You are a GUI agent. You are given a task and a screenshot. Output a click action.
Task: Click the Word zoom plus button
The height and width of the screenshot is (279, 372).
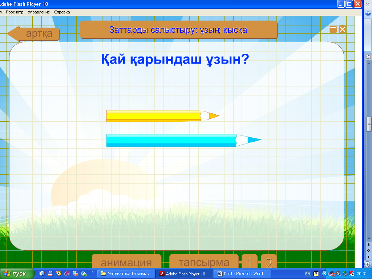coord(368,264)
